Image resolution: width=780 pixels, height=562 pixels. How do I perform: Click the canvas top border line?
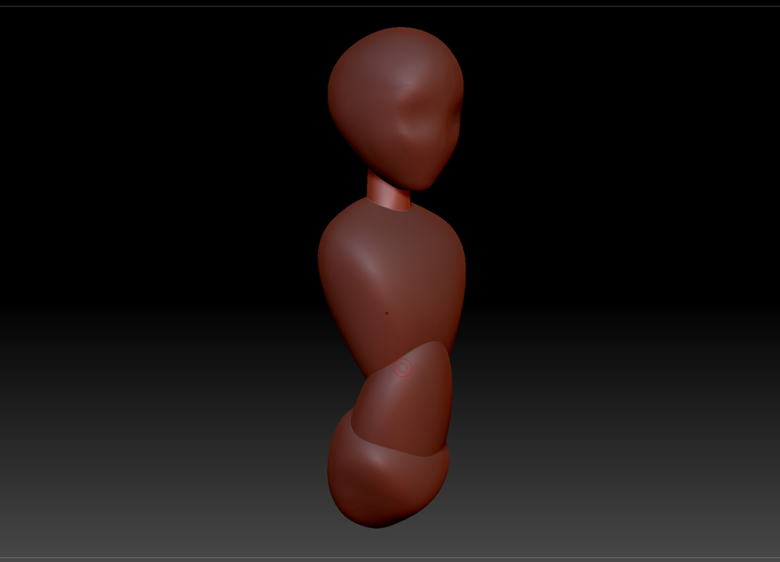[390, 6]
